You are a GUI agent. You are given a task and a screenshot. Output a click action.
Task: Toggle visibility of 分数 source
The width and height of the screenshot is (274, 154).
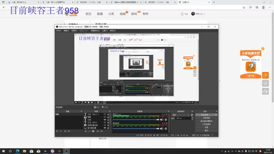coord(105,120)
